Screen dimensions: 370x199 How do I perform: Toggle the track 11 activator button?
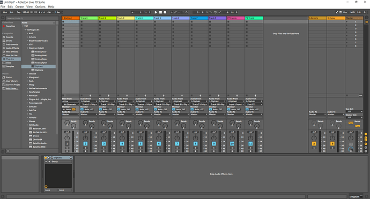250,144
